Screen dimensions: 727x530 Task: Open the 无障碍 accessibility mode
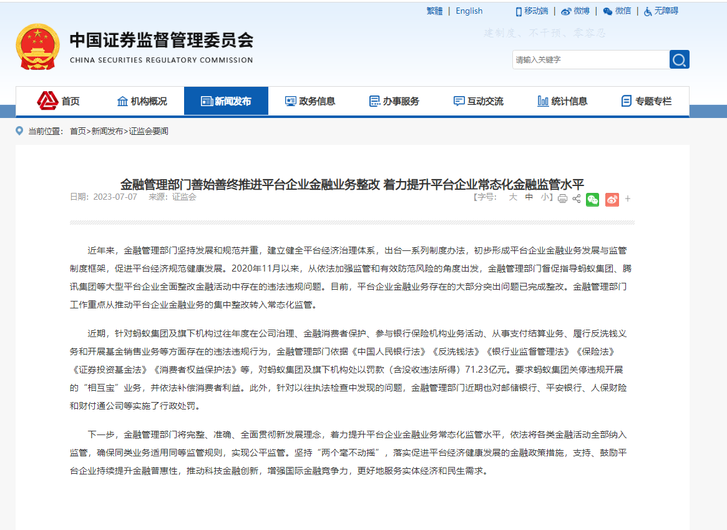(x=661, y=11)
